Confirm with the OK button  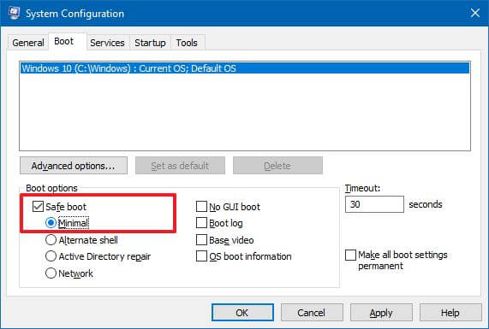click(x=242, y=312)
